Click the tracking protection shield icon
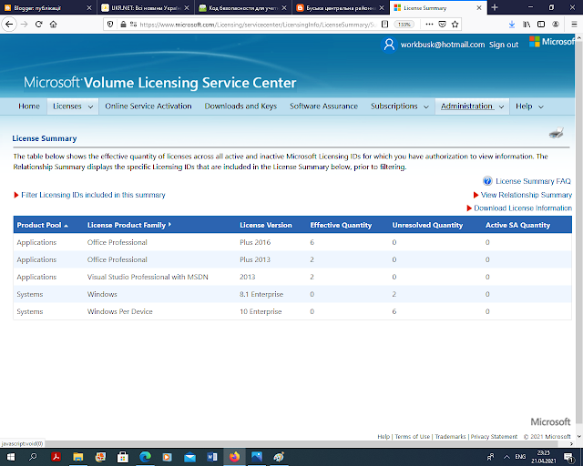 [x=110, y=25]
